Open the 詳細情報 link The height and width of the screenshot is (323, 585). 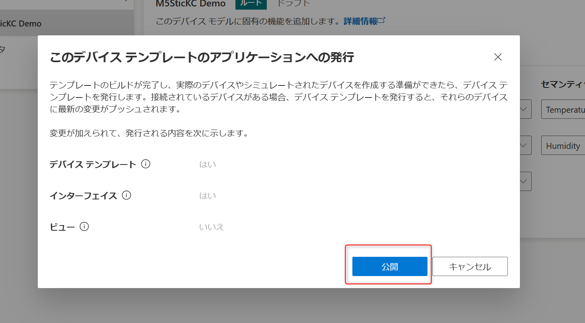pos(364,21)
